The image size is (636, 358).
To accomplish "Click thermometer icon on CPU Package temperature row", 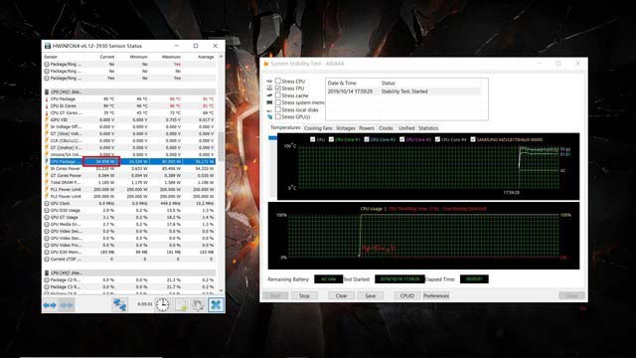I will 47,99.
